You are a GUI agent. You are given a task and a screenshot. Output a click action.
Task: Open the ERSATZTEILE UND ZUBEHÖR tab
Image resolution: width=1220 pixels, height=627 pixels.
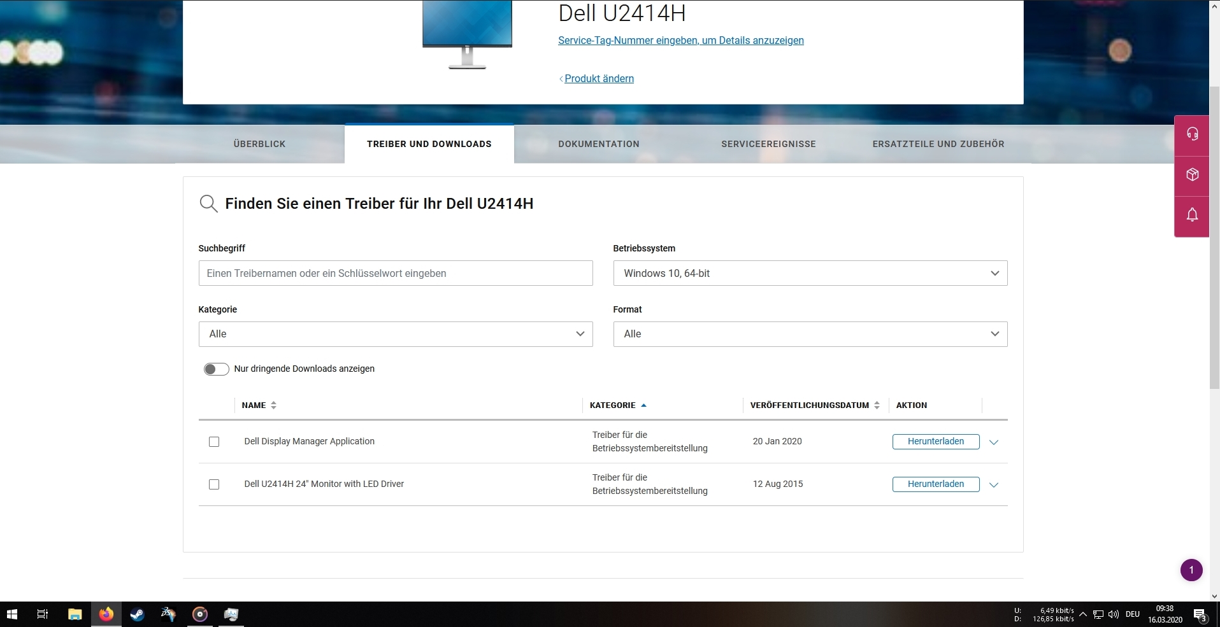pos(938,144)
